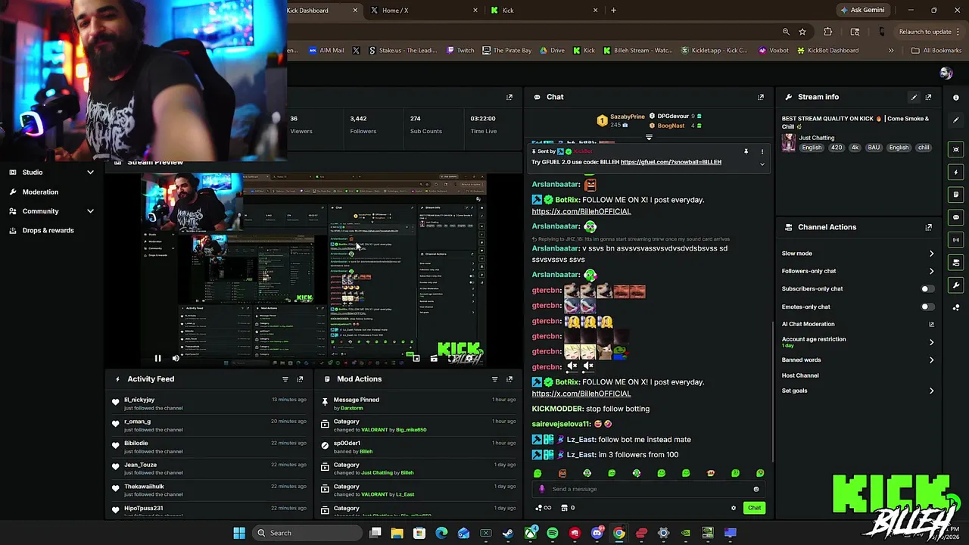Pop out the Mod Actions panel
This screenshot has width=969, height=545.
509,379
